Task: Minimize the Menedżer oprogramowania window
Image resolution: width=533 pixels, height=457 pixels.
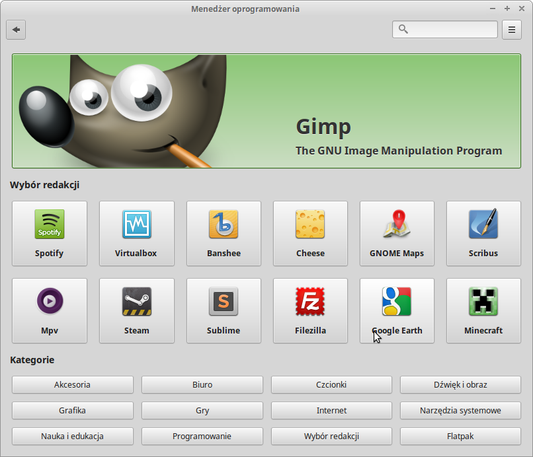Action: (x=493, y=9)
